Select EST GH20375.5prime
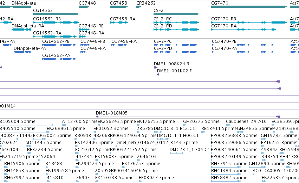Viewport: 299px width, 183px height. (x=201, y=122)
